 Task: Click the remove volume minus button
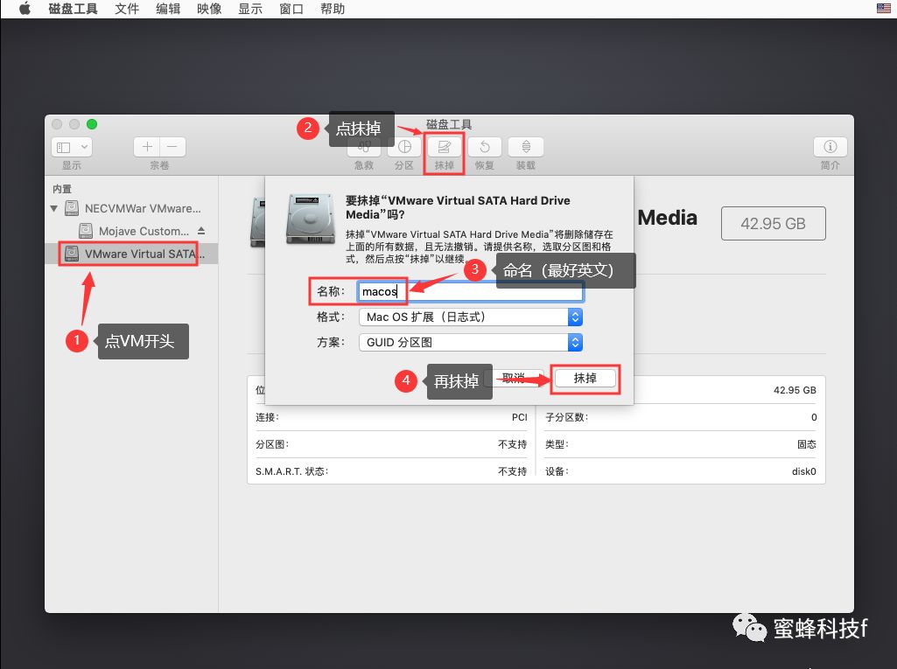coord(172,147)
